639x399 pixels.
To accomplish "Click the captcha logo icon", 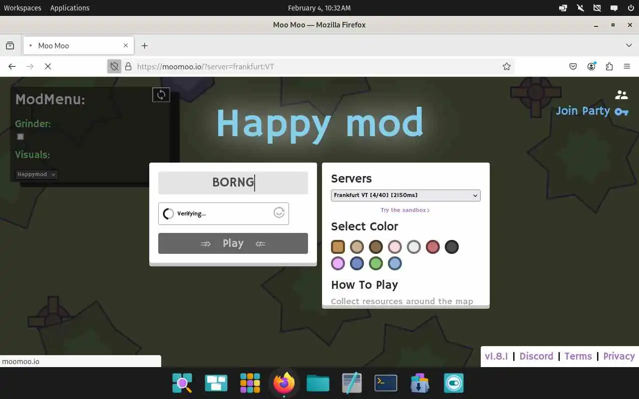I will (279, 213).
